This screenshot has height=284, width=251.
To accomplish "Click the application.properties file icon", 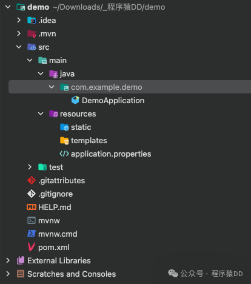I will (x=64, y=154).
